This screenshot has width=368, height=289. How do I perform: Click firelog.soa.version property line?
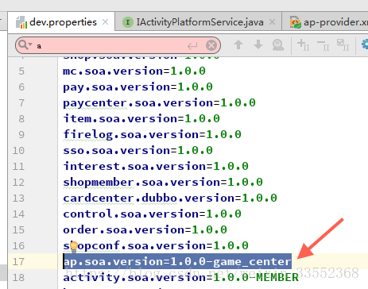[x=152, y=135]
